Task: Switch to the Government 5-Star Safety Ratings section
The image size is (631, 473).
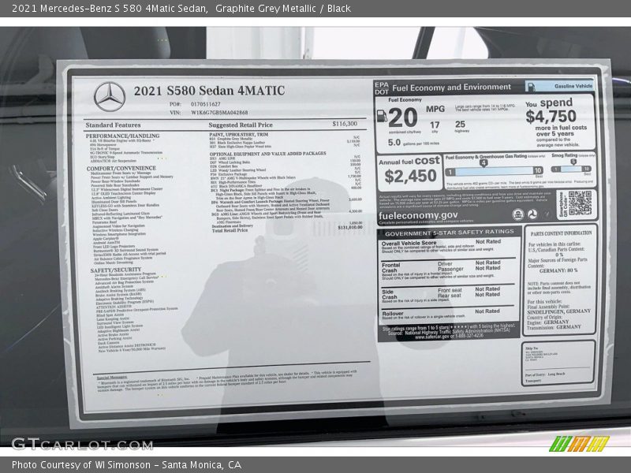Action: tap(447, 233)
